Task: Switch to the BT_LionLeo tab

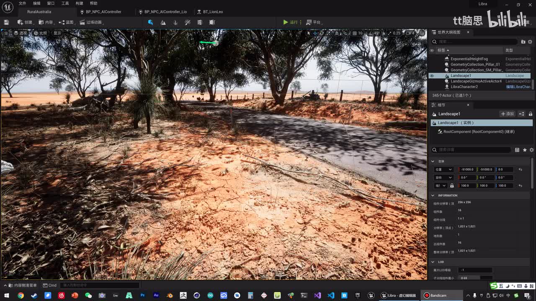Action: [x=213, y=12]
